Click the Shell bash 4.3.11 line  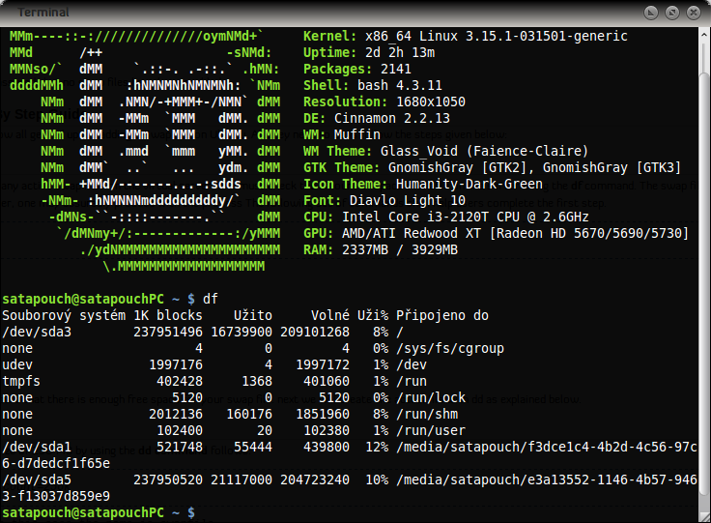click(372, 85)
